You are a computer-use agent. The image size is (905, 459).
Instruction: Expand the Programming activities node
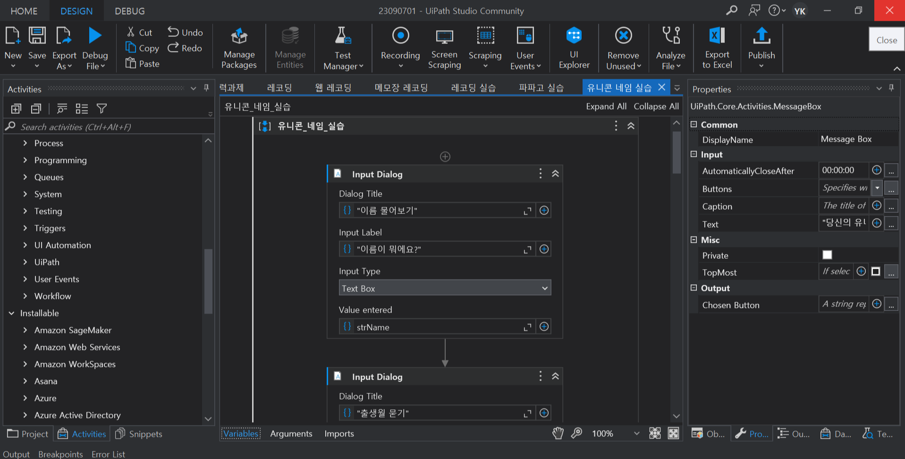25,160
